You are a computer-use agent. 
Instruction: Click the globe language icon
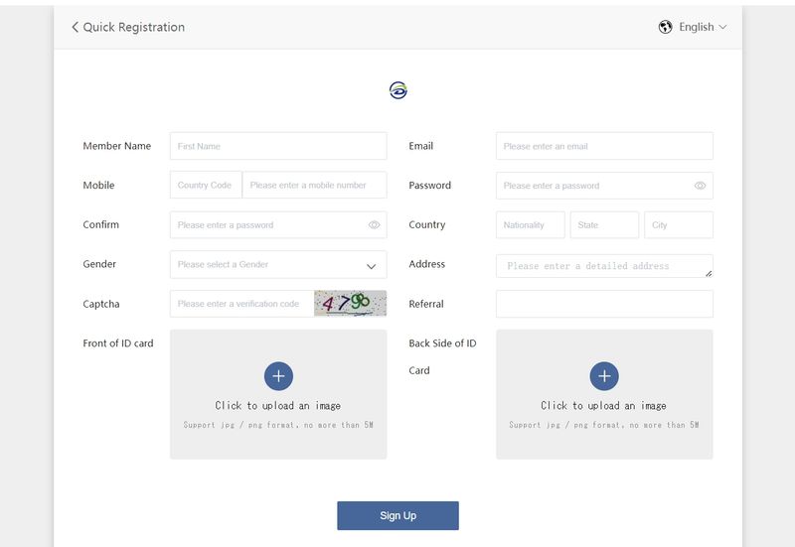665,28
